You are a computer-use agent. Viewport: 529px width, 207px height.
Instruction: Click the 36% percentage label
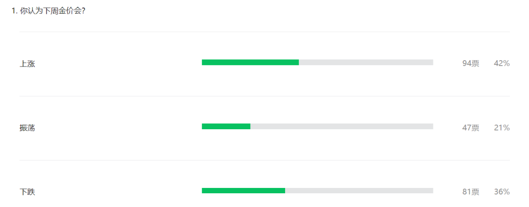tap(502, 192)
